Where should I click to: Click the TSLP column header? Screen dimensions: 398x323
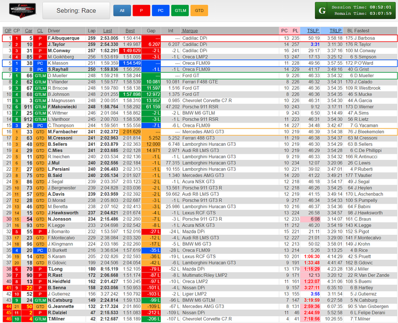click(313, 31)
